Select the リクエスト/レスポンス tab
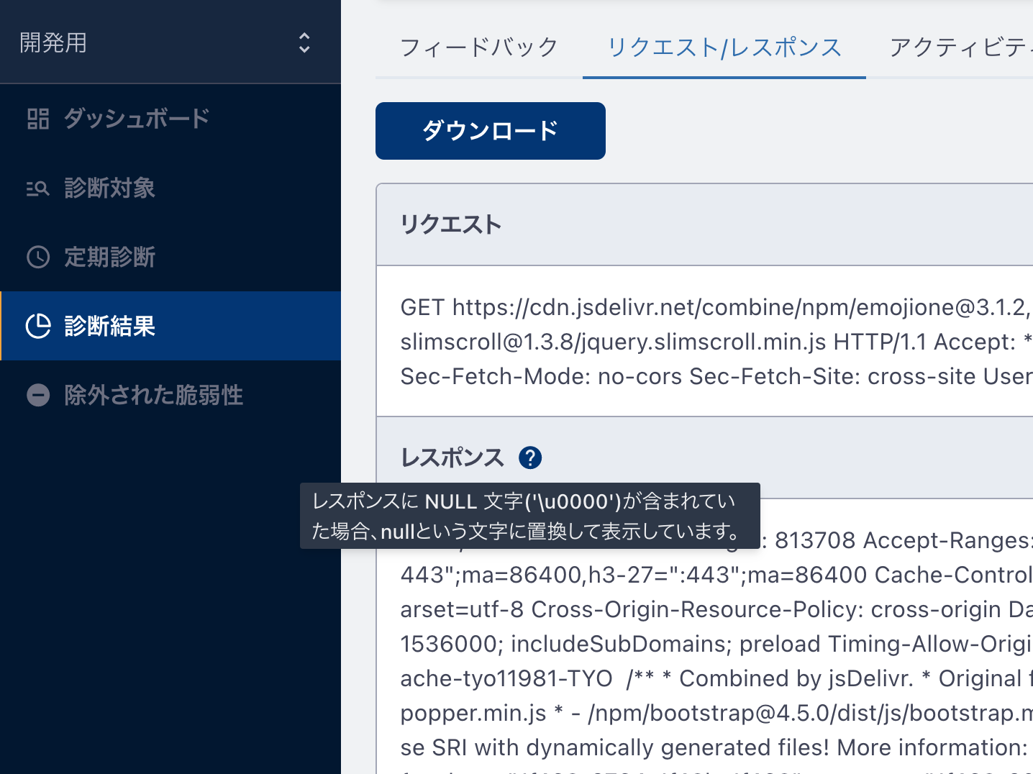 tap(724, 47)
